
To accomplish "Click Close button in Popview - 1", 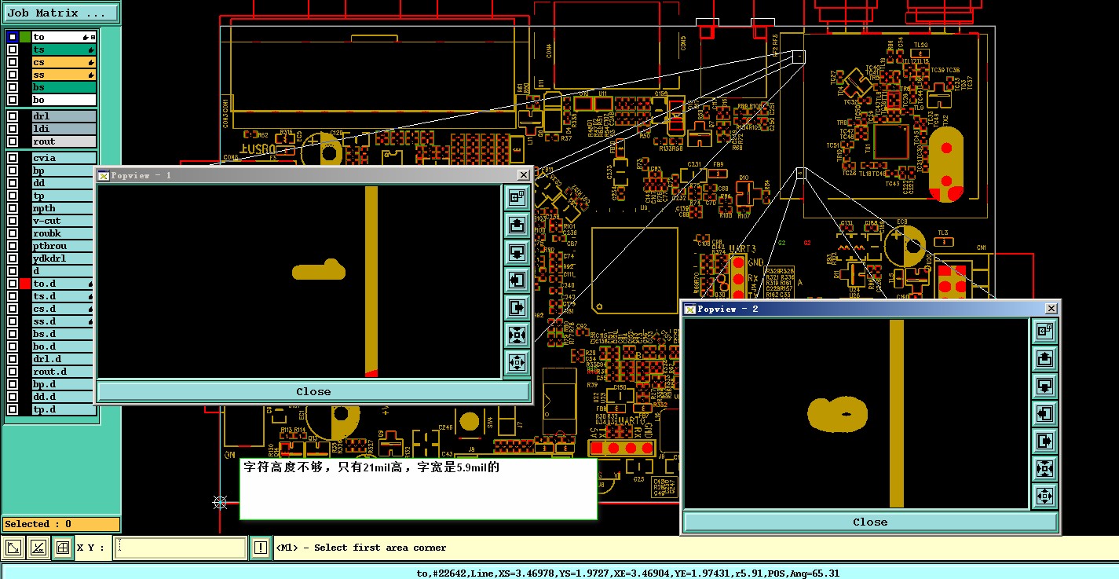I will 313,391.
